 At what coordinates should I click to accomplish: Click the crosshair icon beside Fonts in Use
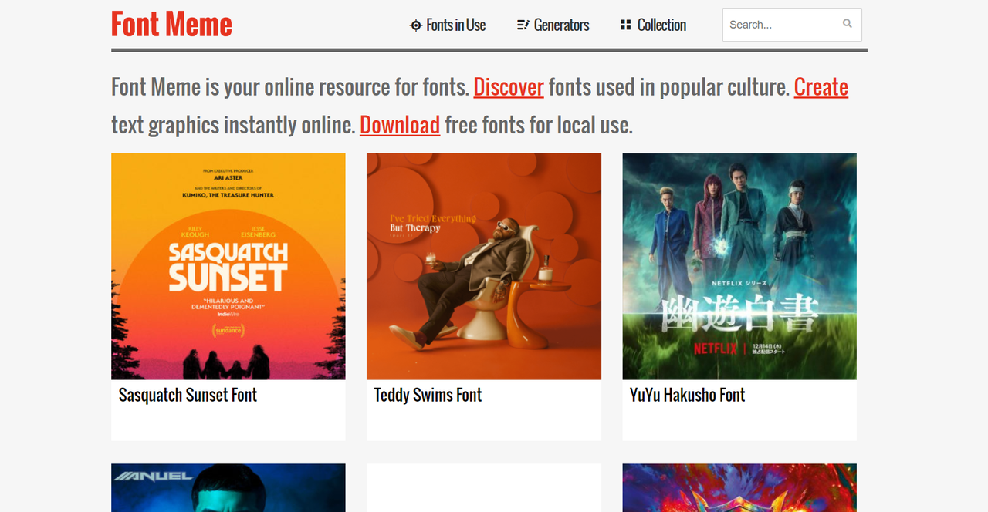coord(416,25)
